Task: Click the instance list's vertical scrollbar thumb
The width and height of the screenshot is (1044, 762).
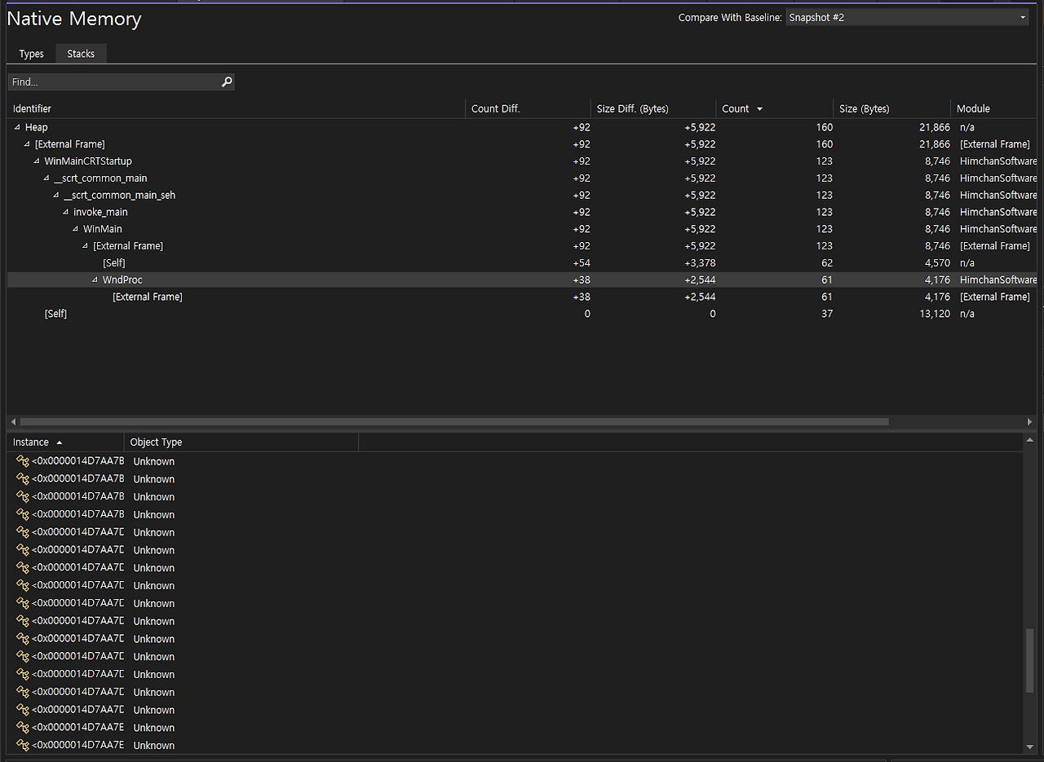Action: coord(1029,660)
